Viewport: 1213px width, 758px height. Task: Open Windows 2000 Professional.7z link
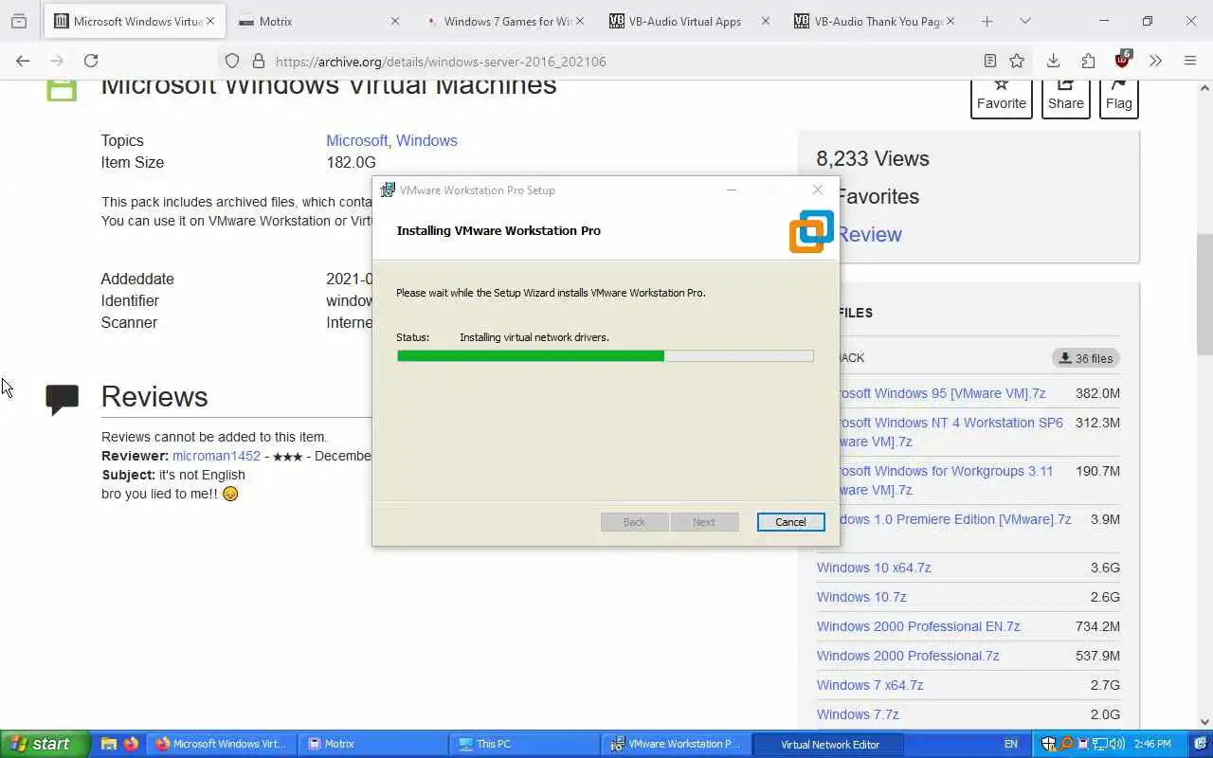[908, 656]
